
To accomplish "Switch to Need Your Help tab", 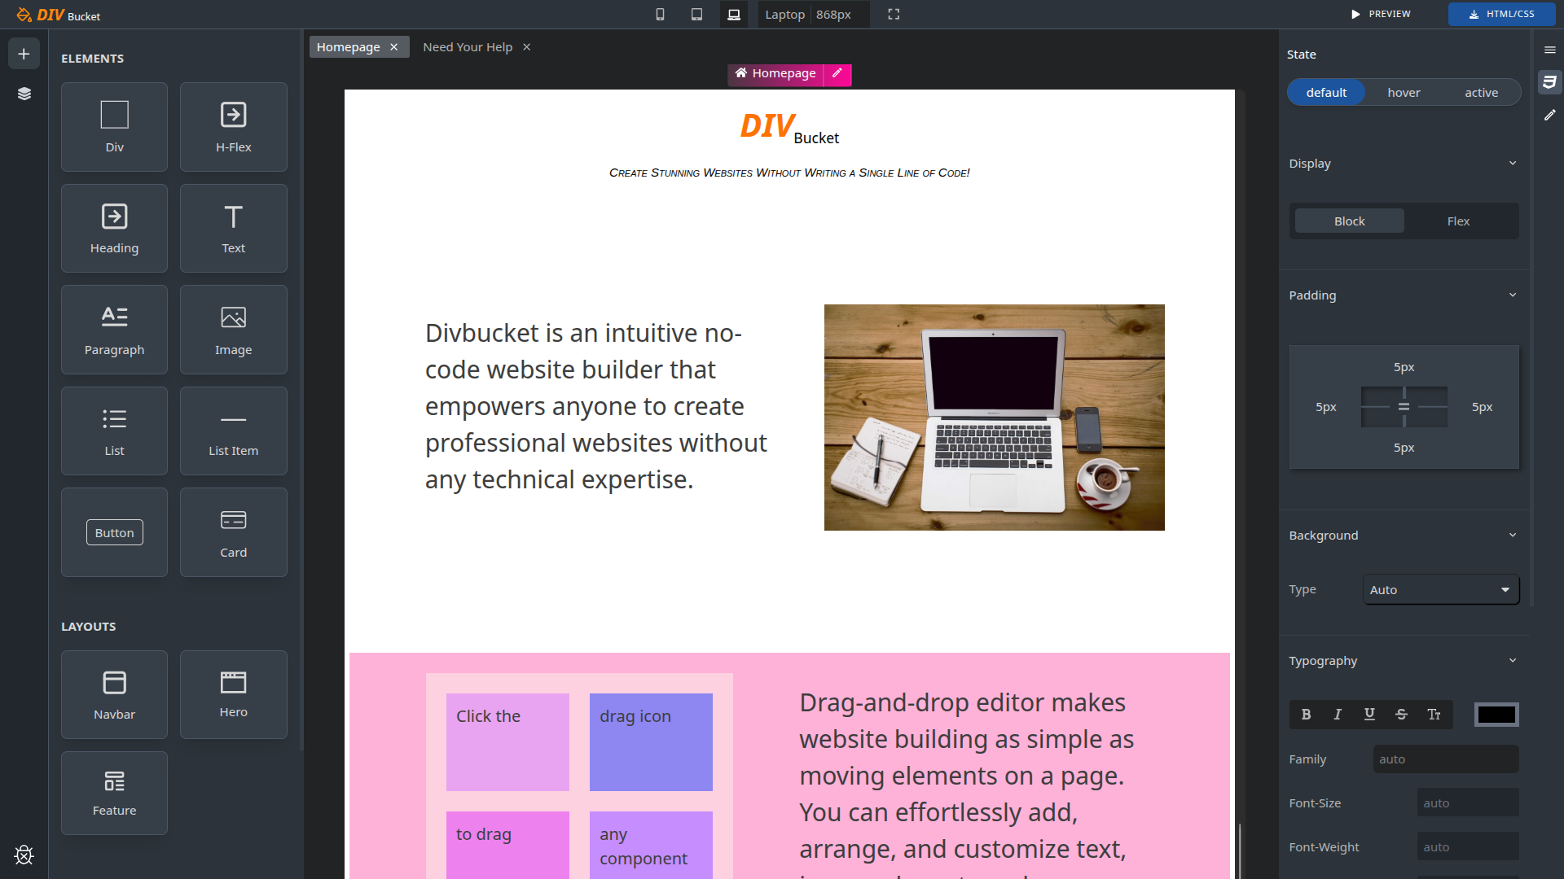I will (468, 47).
